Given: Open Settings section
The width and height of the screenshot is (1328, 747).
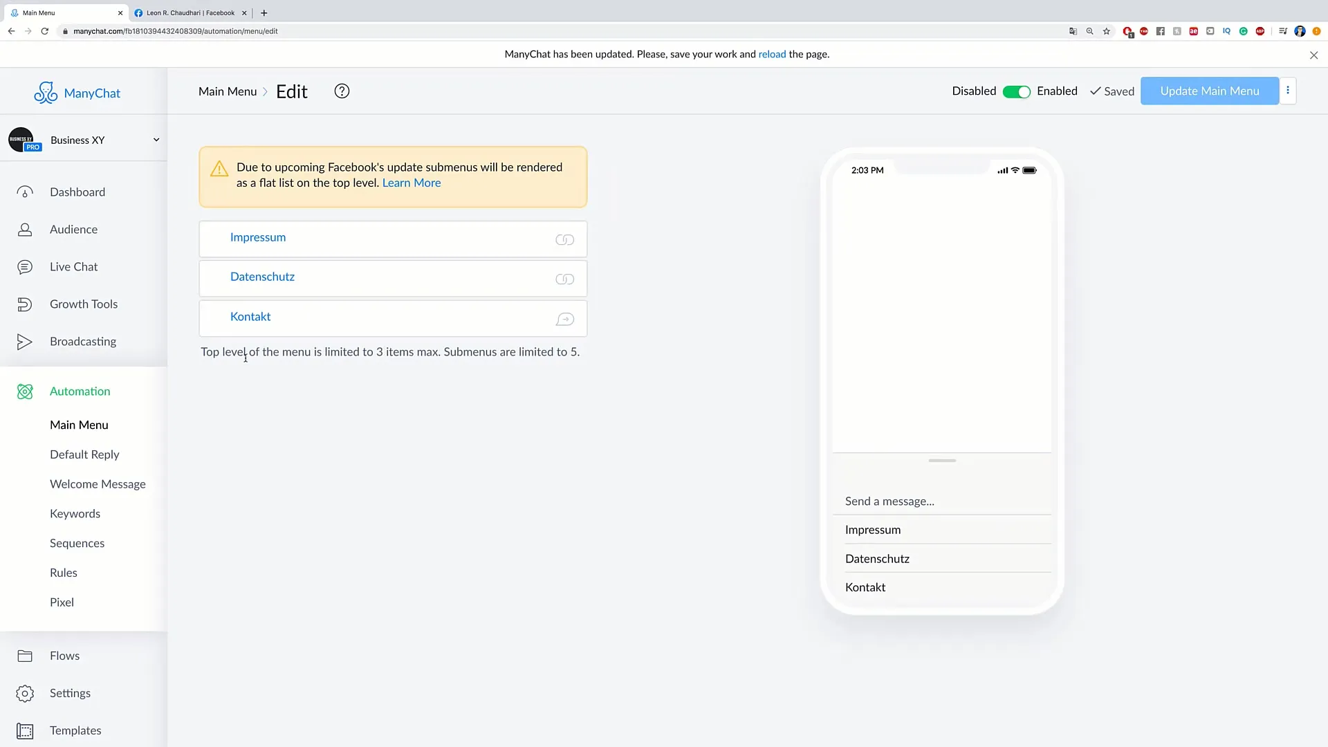Looking at the screenshot, I should coord(71,692).
